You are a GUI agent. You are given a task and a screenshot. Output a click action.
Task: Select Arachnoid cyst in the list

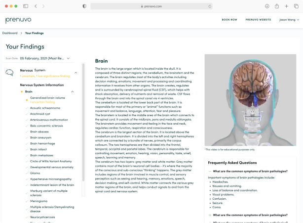point(40,114)
